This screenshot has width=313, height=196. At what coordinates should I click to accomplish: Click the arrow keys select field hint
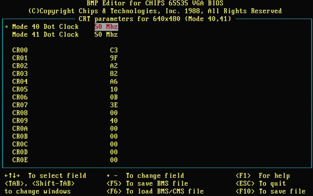click(x=45, y=176)
